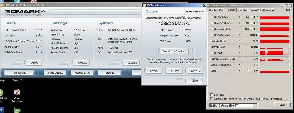The image size is (294, 113).
Task: Click the Memory Controller Load graph
Action: tap(275, 59)
